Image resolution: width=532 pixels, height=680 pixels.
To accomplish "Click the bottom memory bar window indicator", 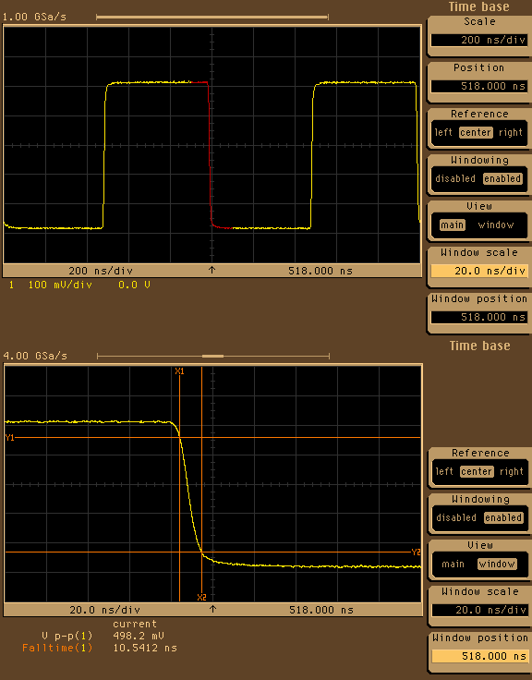I will coord(212,356).
